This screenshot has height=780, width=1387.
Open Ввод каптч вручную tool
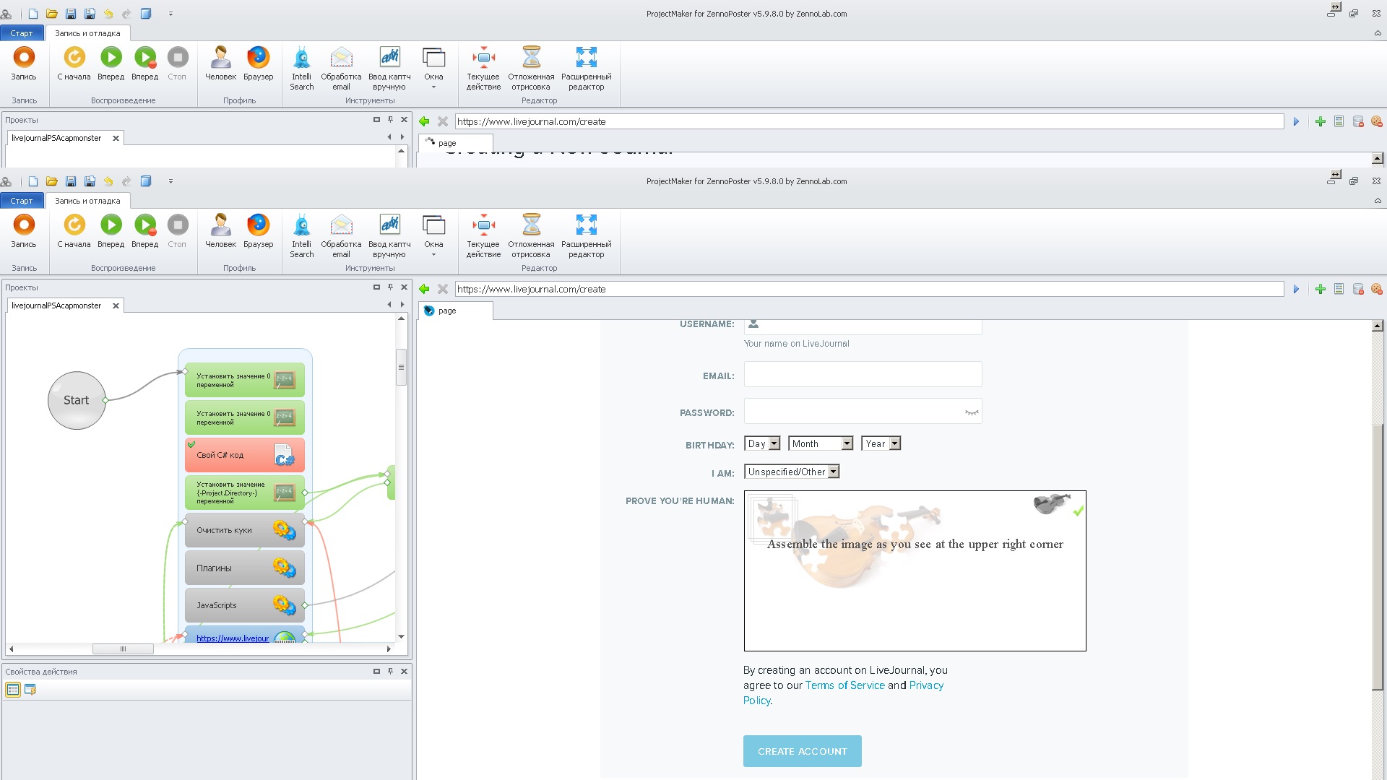(389, 225)
